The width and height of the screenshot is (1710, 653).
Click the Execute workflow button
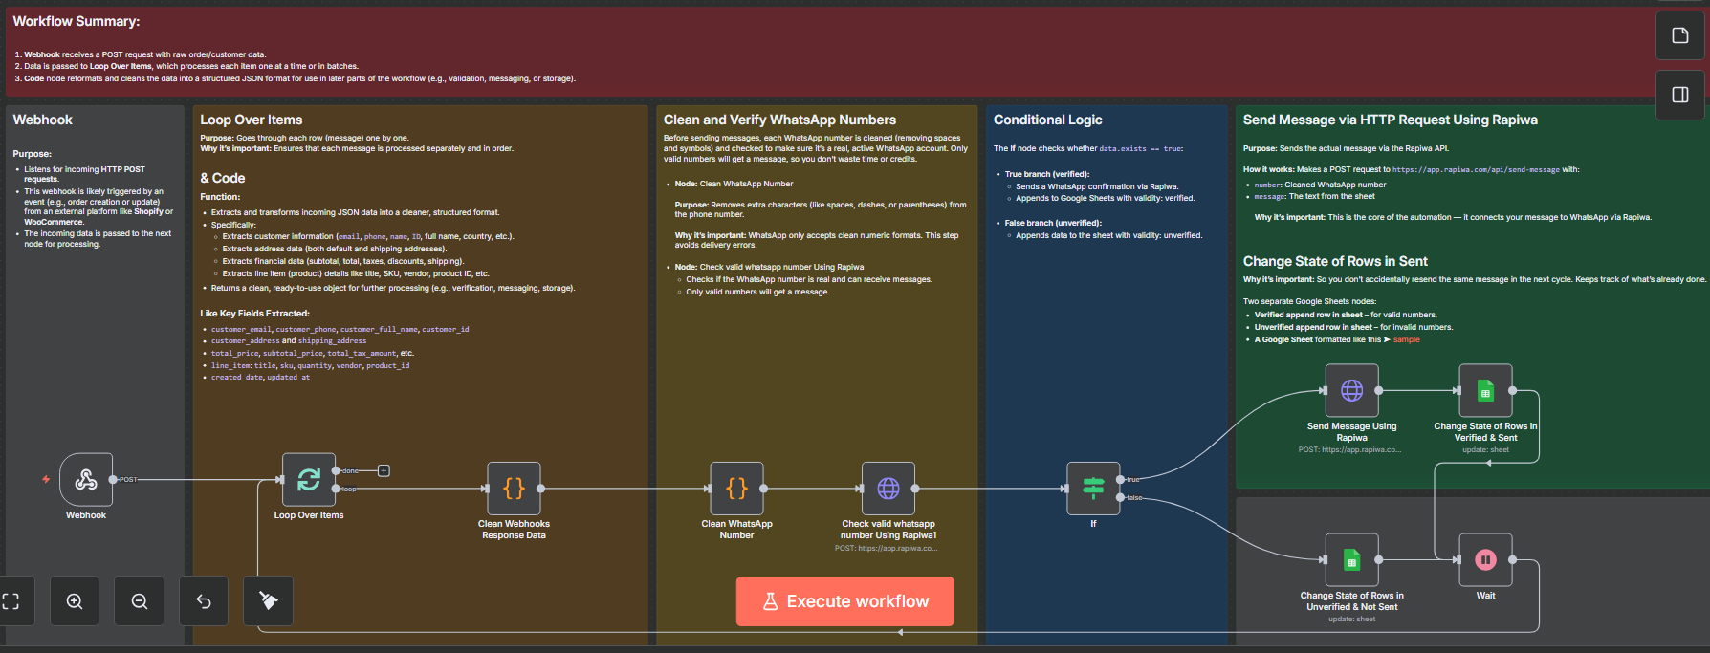click(844, 601)
